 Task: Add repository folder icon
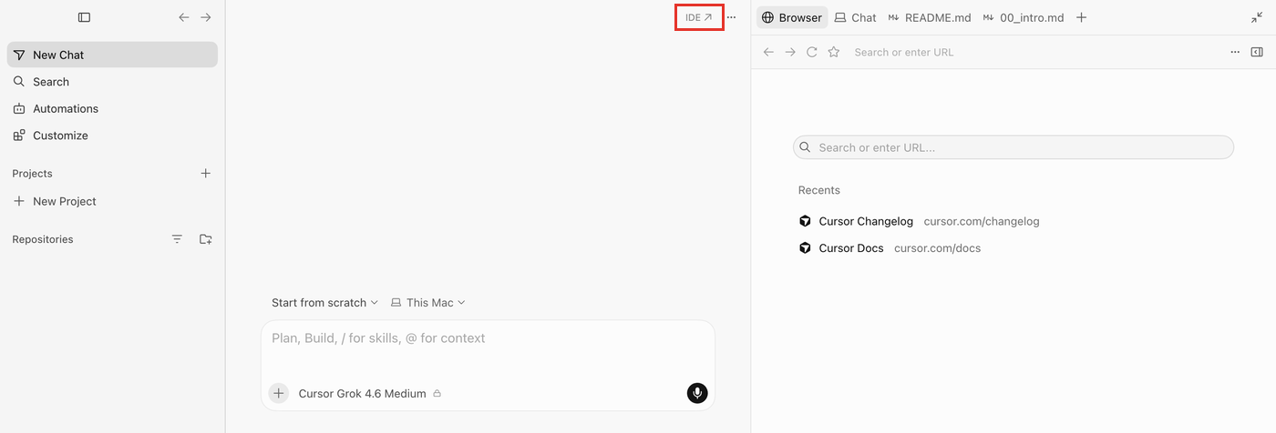tap(206, 239)
